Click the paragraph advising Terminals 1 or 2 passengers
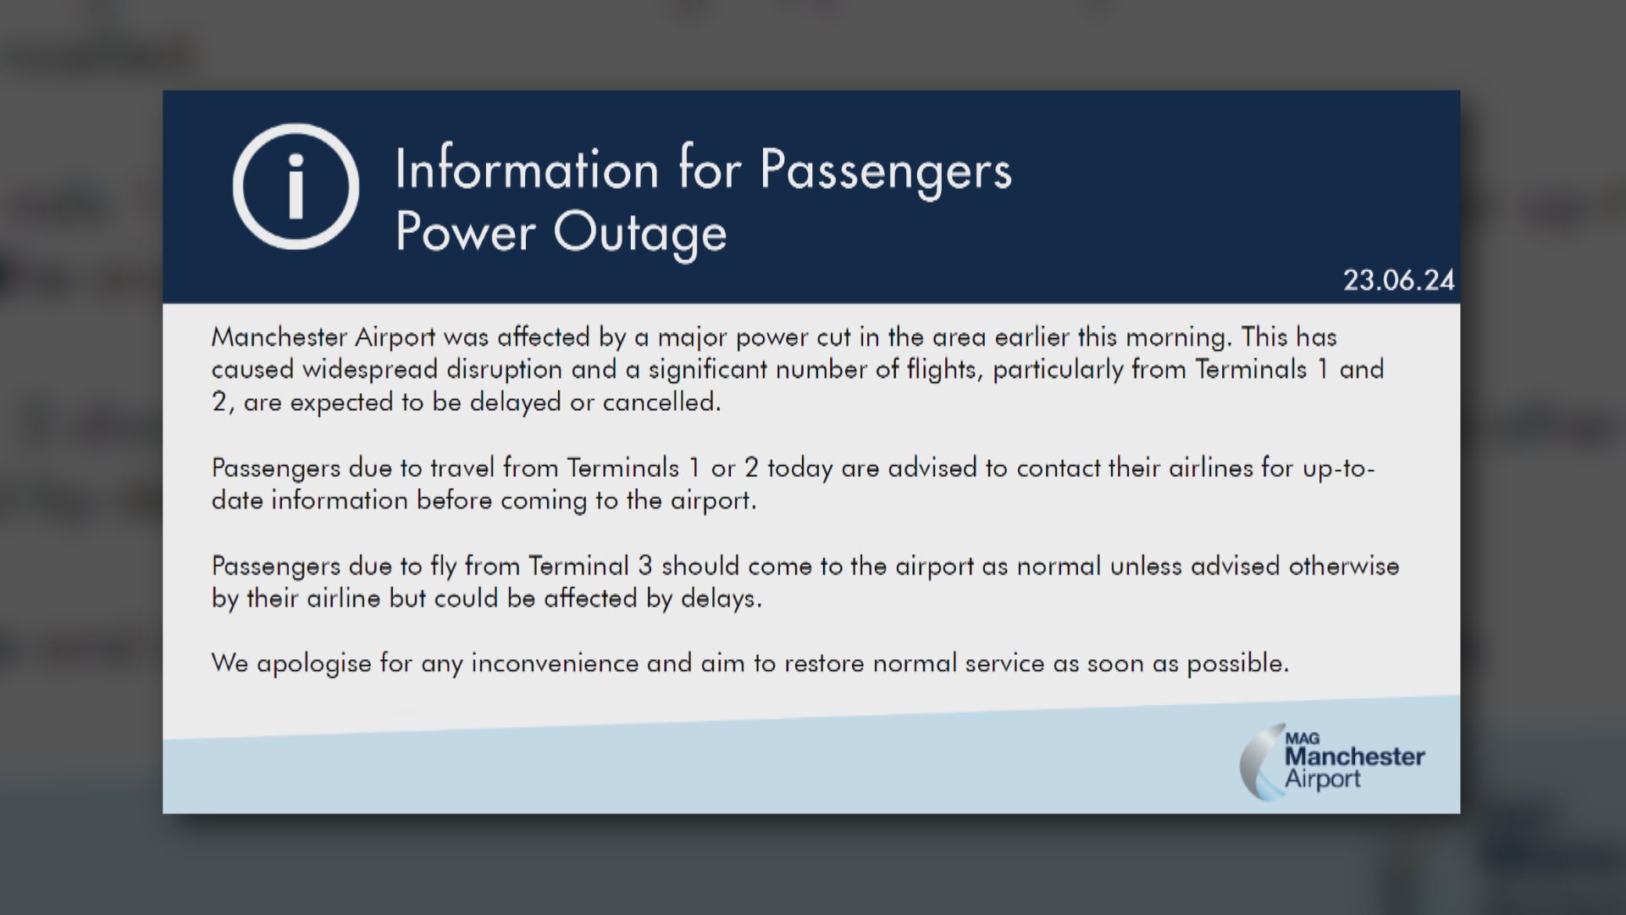1626x915 pixels. point(792,484)
